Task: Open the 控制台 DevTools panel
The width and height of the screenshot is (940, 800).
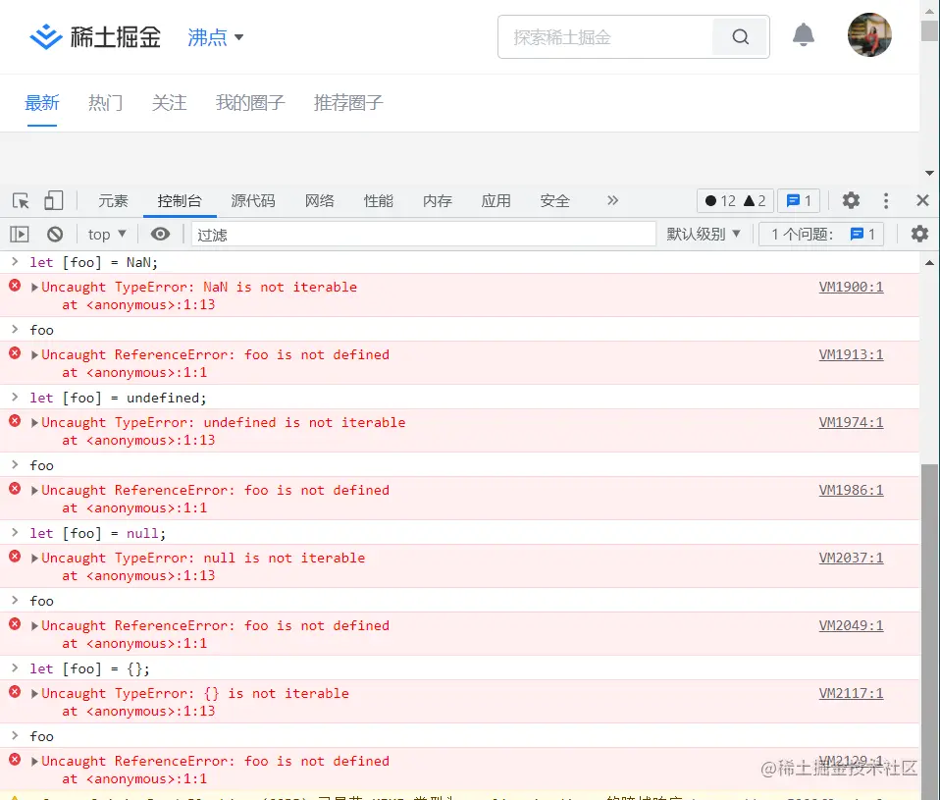Action: [180, 201]
